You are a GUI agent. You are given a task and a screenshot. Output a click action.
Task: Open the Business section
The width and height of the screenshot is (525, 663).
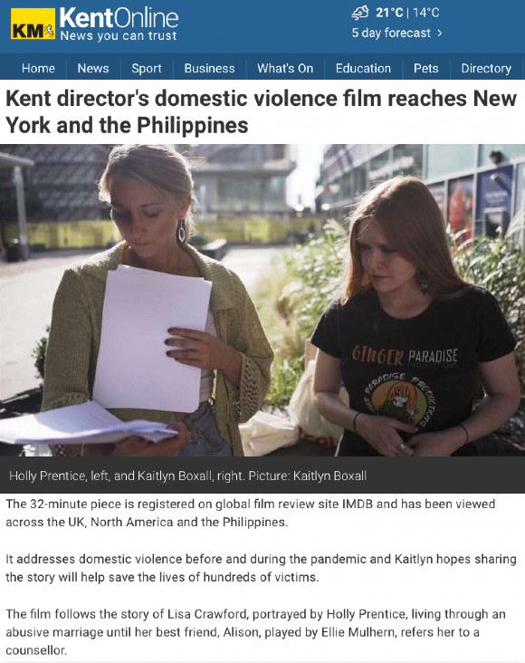tap(209, 68)
